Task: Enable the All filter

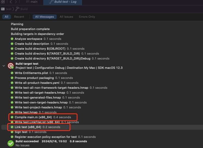Action: pos(6,17)
